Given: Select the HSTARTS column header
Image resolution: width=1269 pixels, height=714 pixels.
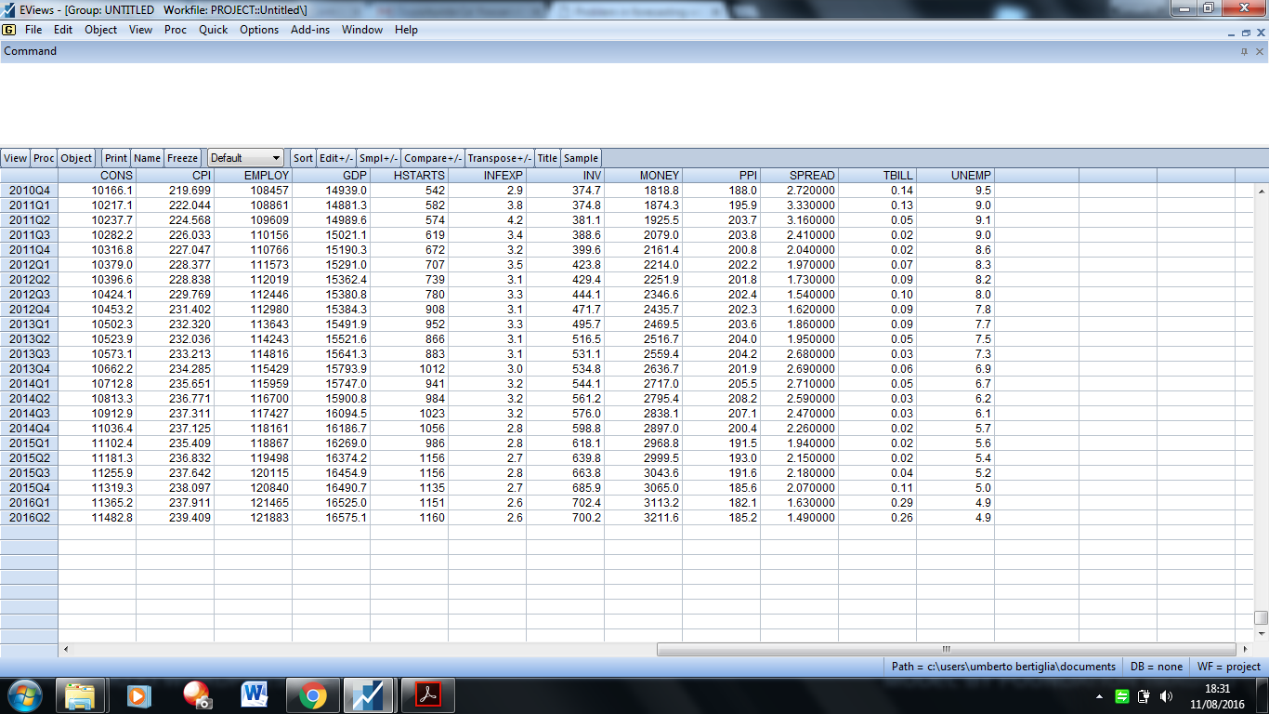Looking at the screenshot, I should coord(409,176).
